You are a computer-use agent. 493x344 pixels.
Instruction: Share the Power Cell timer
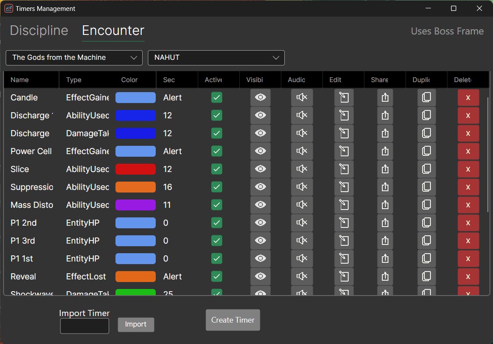pos(385,151)
